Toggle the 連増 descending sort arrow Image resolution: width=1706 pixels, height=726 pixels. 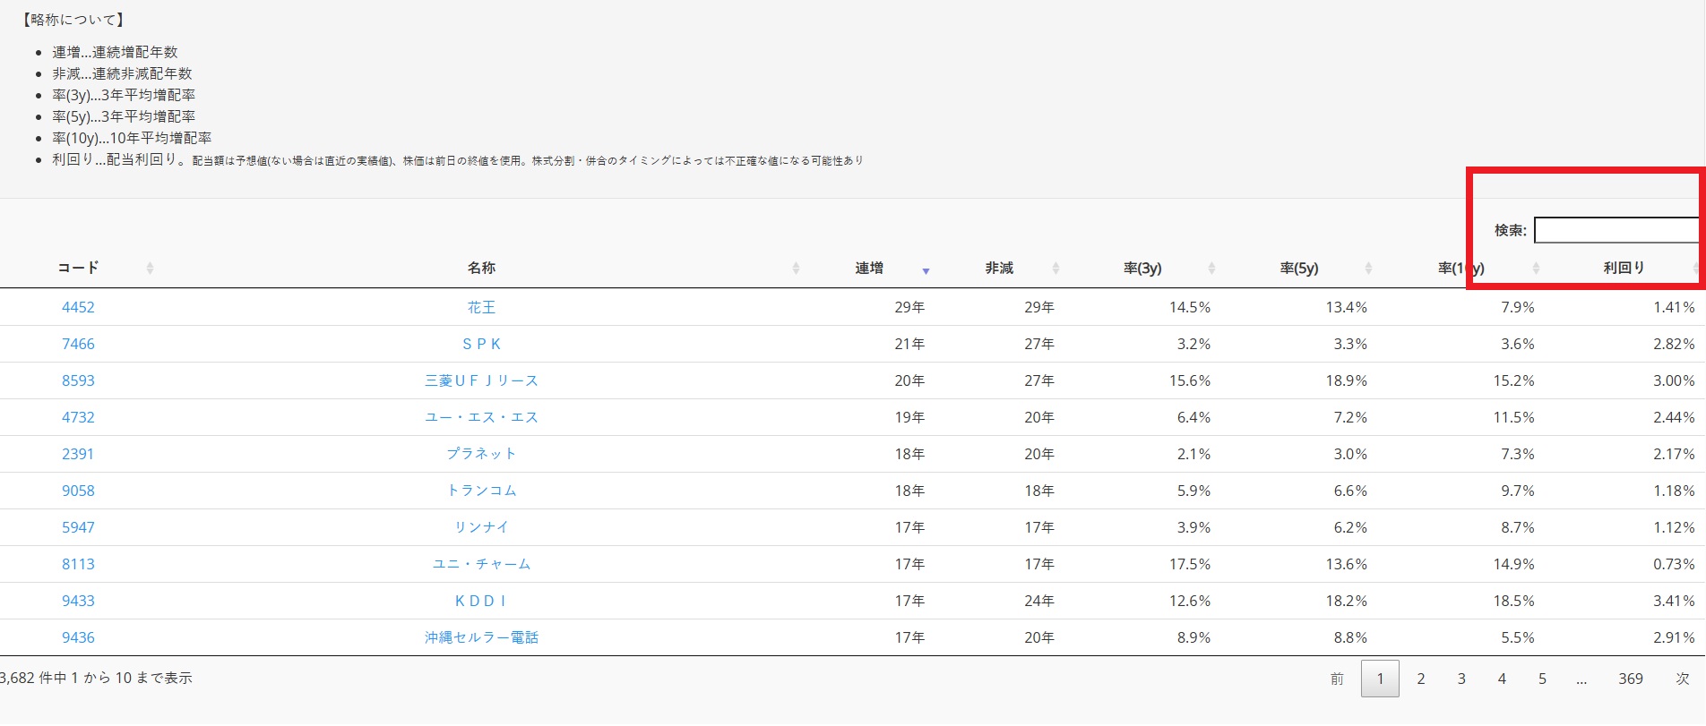[x=926, y=269]
